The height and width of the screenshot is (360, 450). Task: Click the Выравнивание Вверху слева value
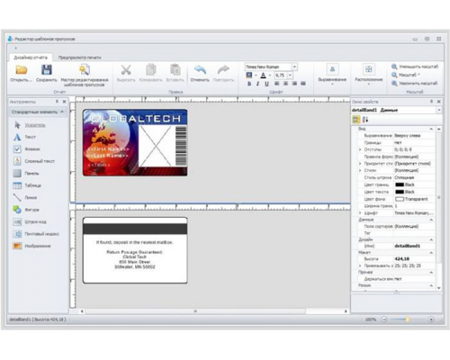[x=407, y=136]
